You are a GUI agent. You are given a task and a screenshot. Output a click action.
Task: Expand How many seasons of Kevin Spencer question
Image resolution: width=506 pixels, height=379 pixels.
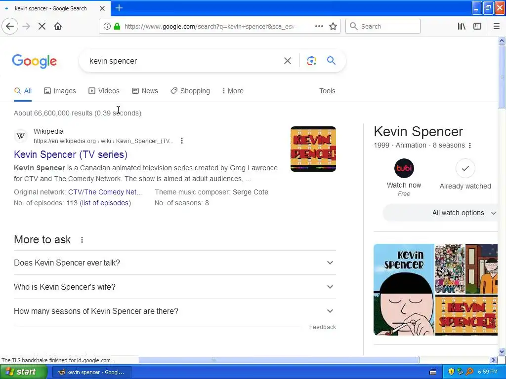(x=175, y=311)
